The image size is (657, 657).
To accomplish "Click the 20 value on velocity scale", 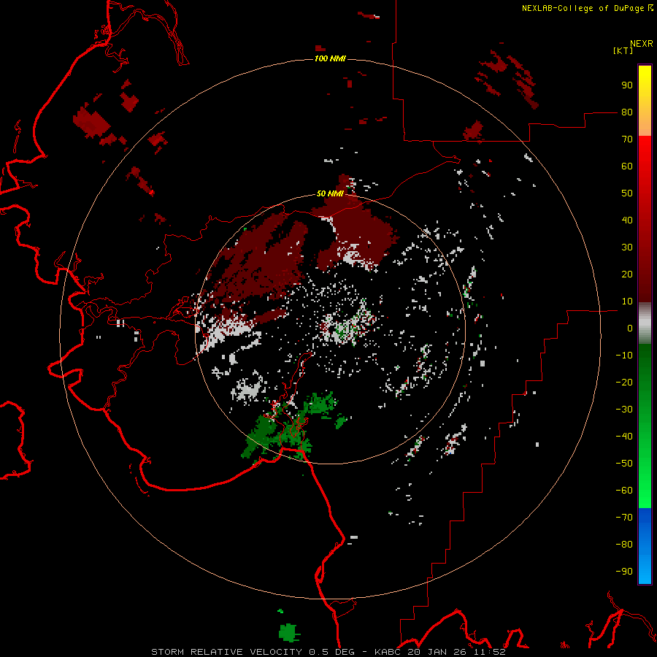I will coord(627,274).
